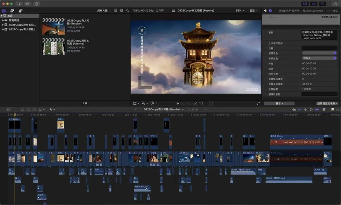This screenshot has width=341, height=205.
Task: Click the share export icon
Action: pyautogui.click(x=336, y=4)
